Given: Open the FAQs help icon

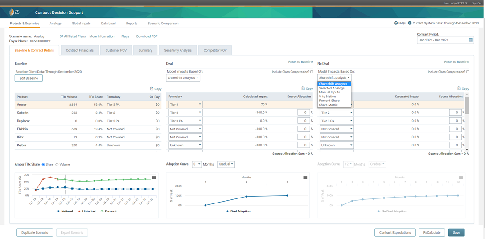Looking at the screenshot, I should [396, 23].
